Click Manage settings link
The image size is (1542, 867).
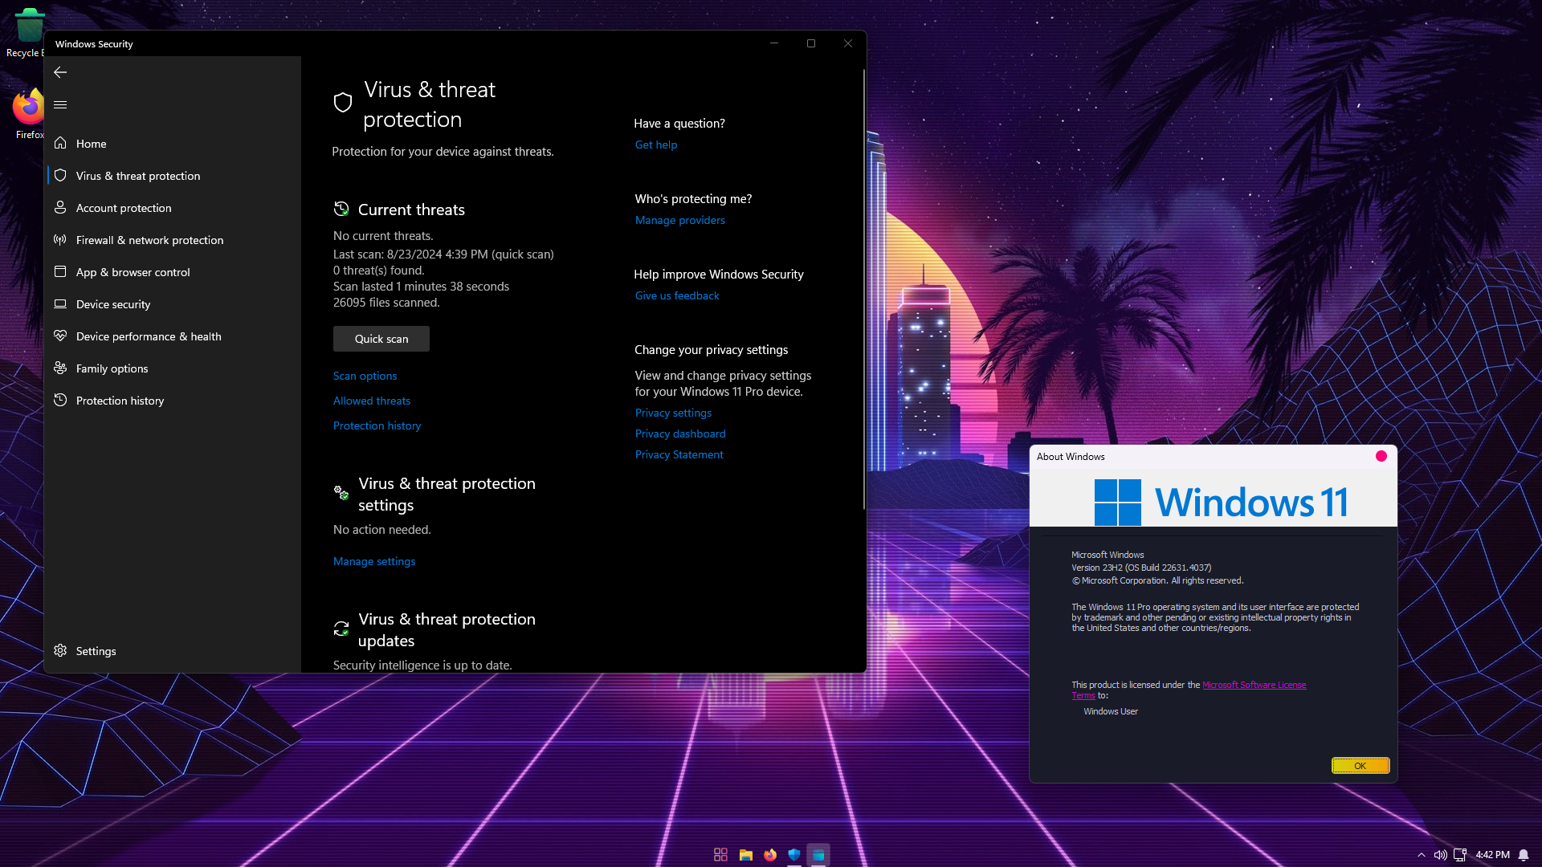374,561
